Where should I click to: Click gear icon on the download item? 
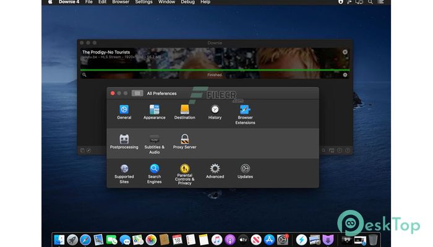[x=345, y=75]
